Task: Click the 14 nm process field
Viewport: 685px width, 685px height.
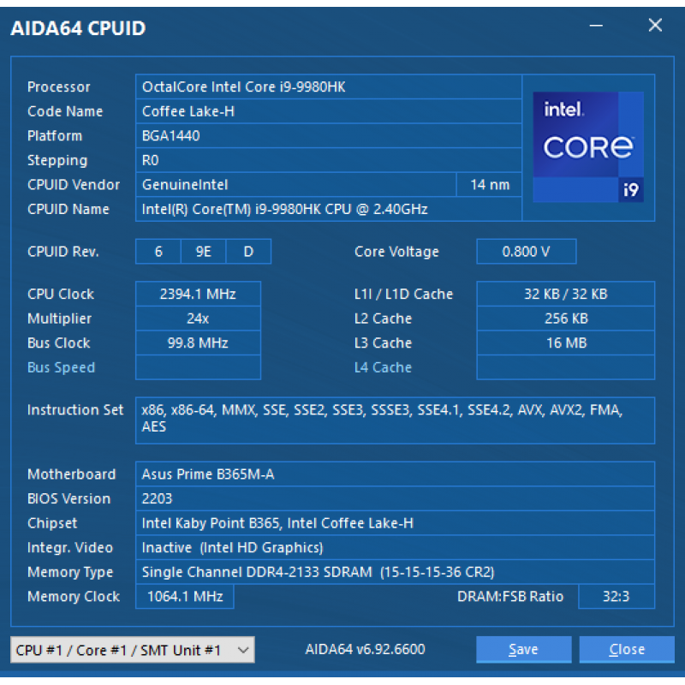Action: point(489,185)
